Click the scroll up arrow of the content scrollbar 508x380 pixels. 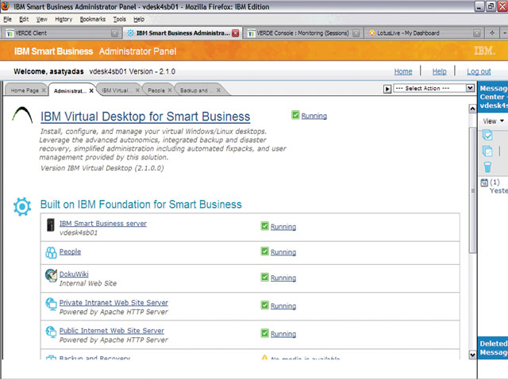[x=473, y=109]
